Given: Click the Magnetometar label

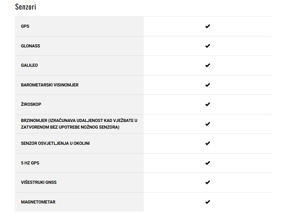Looking at the screenshot, I should (38, 202).
